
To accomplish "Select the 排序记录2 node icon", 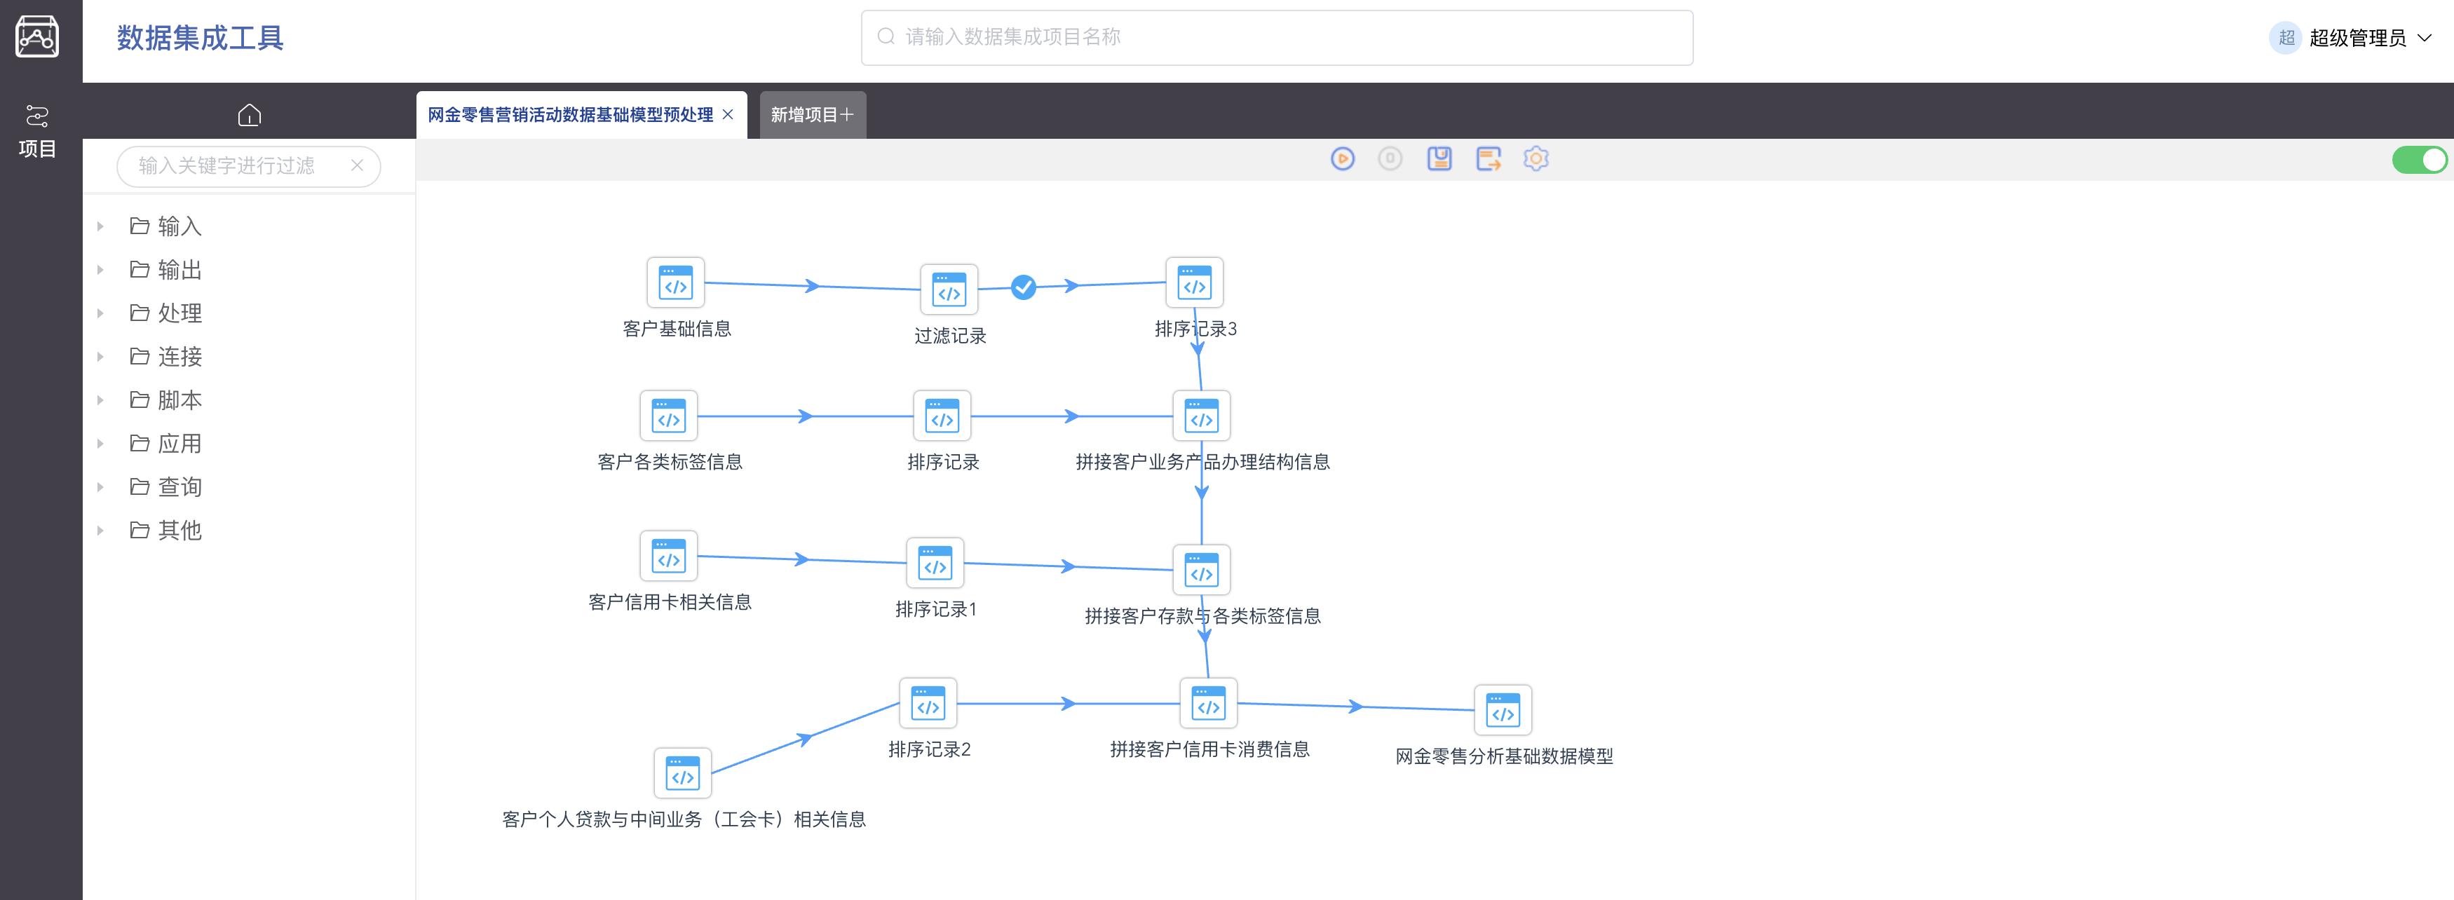I will (x=928, y=703).
